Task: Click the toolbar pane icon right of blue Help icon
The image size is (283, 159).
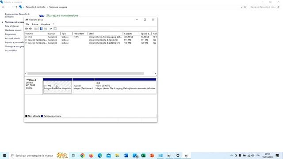Action: coord(46,29)
